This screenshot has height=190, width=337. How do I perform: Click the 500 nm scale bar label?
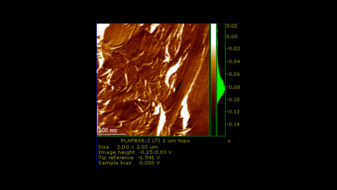tap(108, 130)
